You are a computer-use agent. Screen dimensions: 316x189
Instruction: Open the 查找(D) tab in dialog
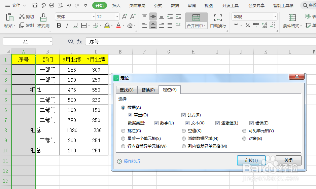point(127,90)
